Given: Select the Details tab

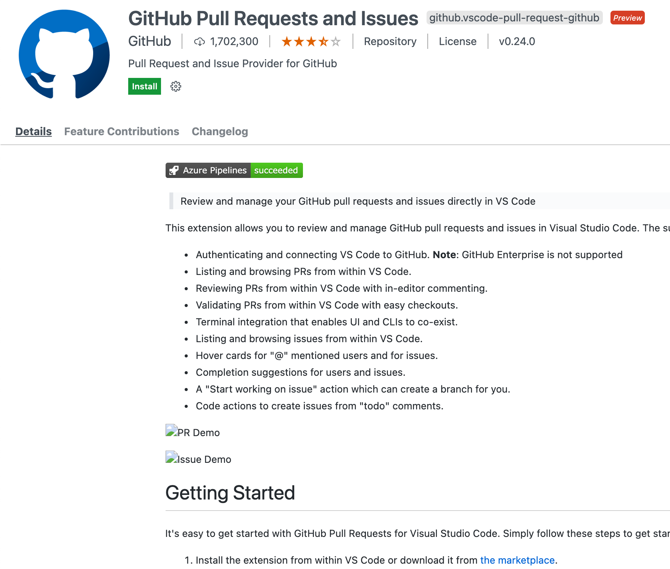Looking at the screenshot, I should point(33,131).
